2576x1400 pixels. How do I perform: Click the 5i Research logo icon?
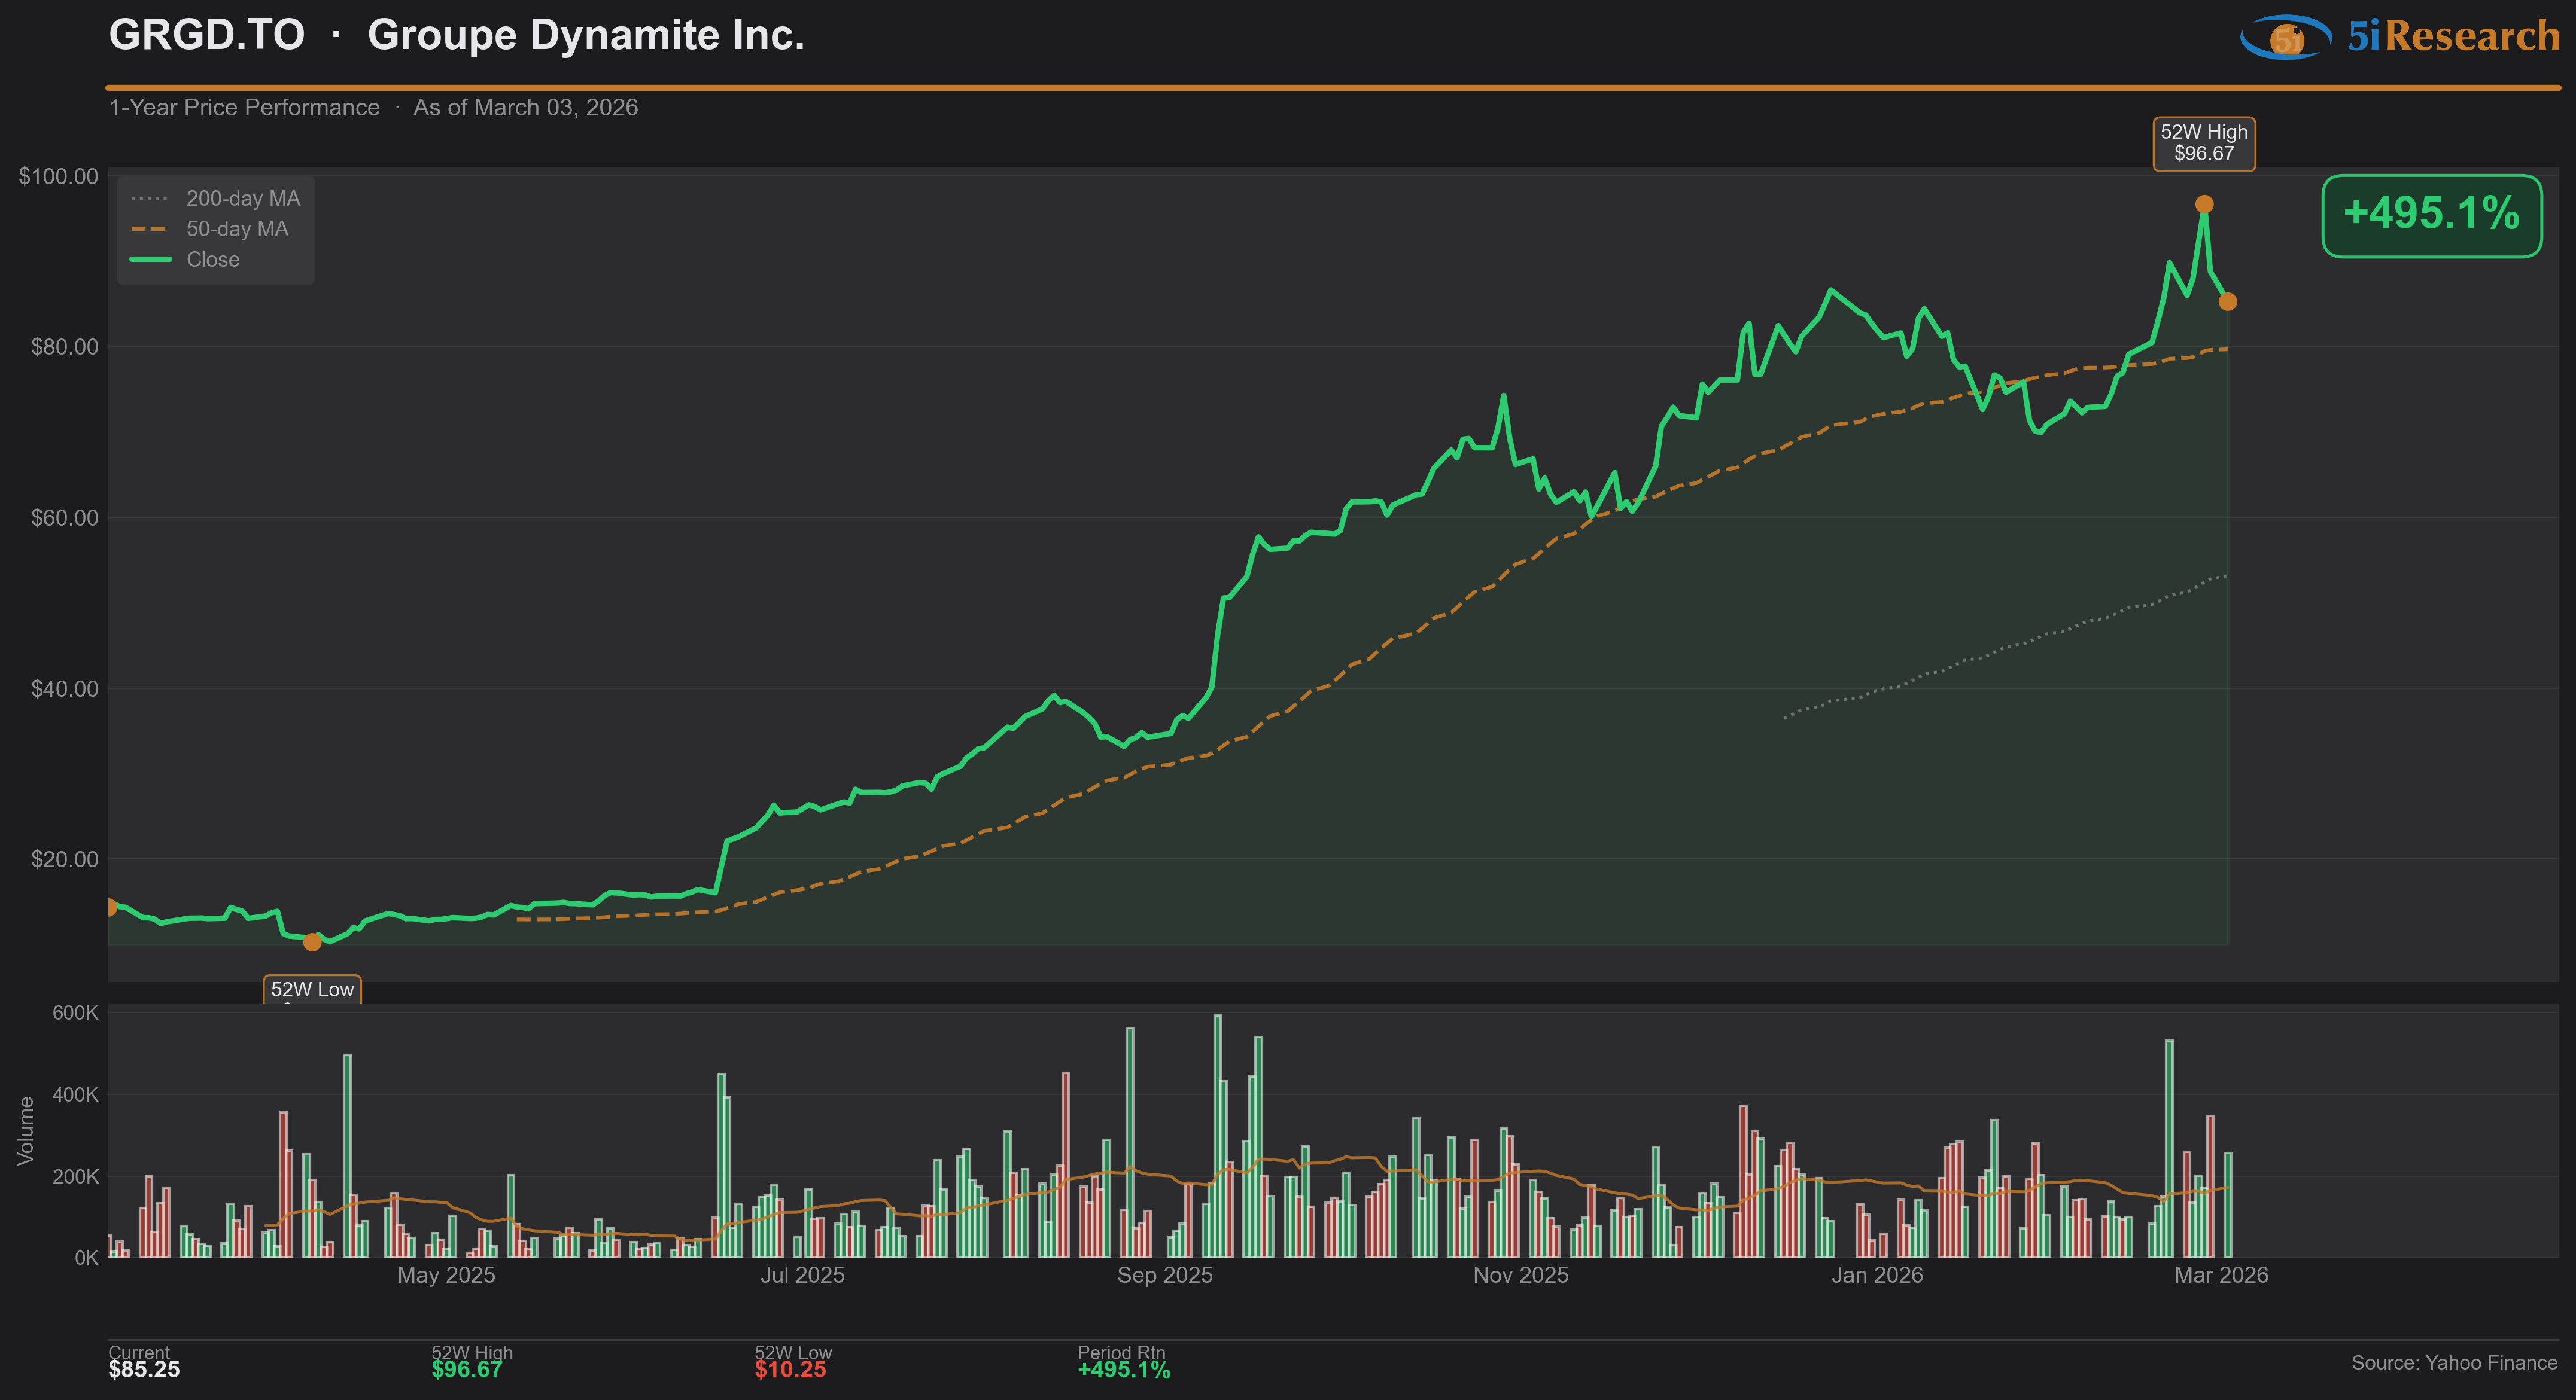[2286, 37]
